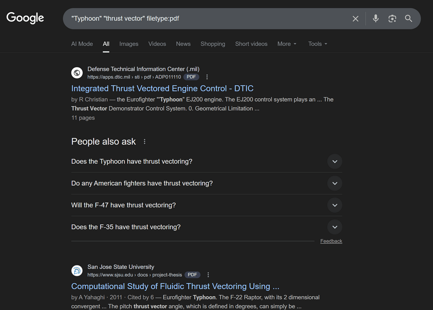Open three-dot menu for DTIC result
This screenshot has width=433, height=310.
(x=207, y=77)
